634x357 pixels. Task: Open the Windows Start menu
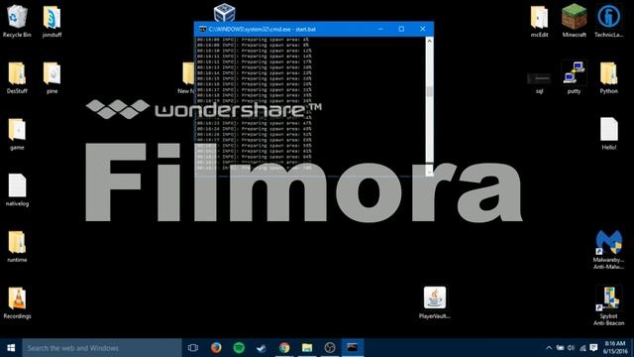point(11,348)
